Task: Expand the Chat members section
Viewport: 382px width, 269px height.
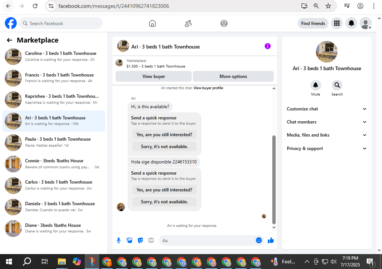Action: (326, 122)
